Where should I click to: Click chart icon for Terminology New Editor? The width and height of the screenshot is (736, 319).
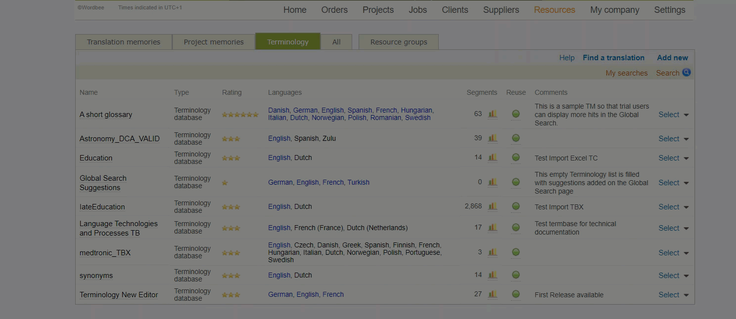point(492,294)
